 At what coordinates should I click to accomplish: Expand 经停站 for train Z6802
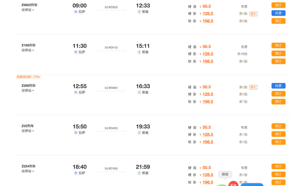point(28,10)
